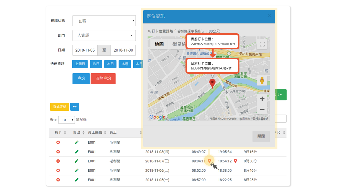Run the search with the 查詢 button
Viewport: 341px width, 192px height.
(81, 78)
